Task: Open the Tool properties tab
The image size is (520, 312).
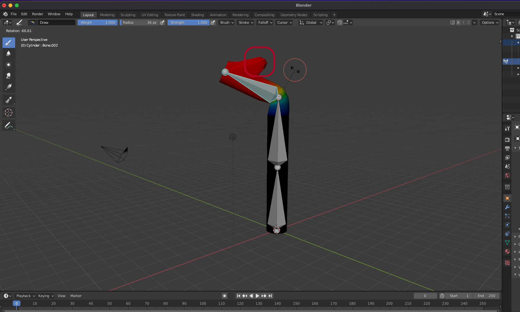Action: 507,128
